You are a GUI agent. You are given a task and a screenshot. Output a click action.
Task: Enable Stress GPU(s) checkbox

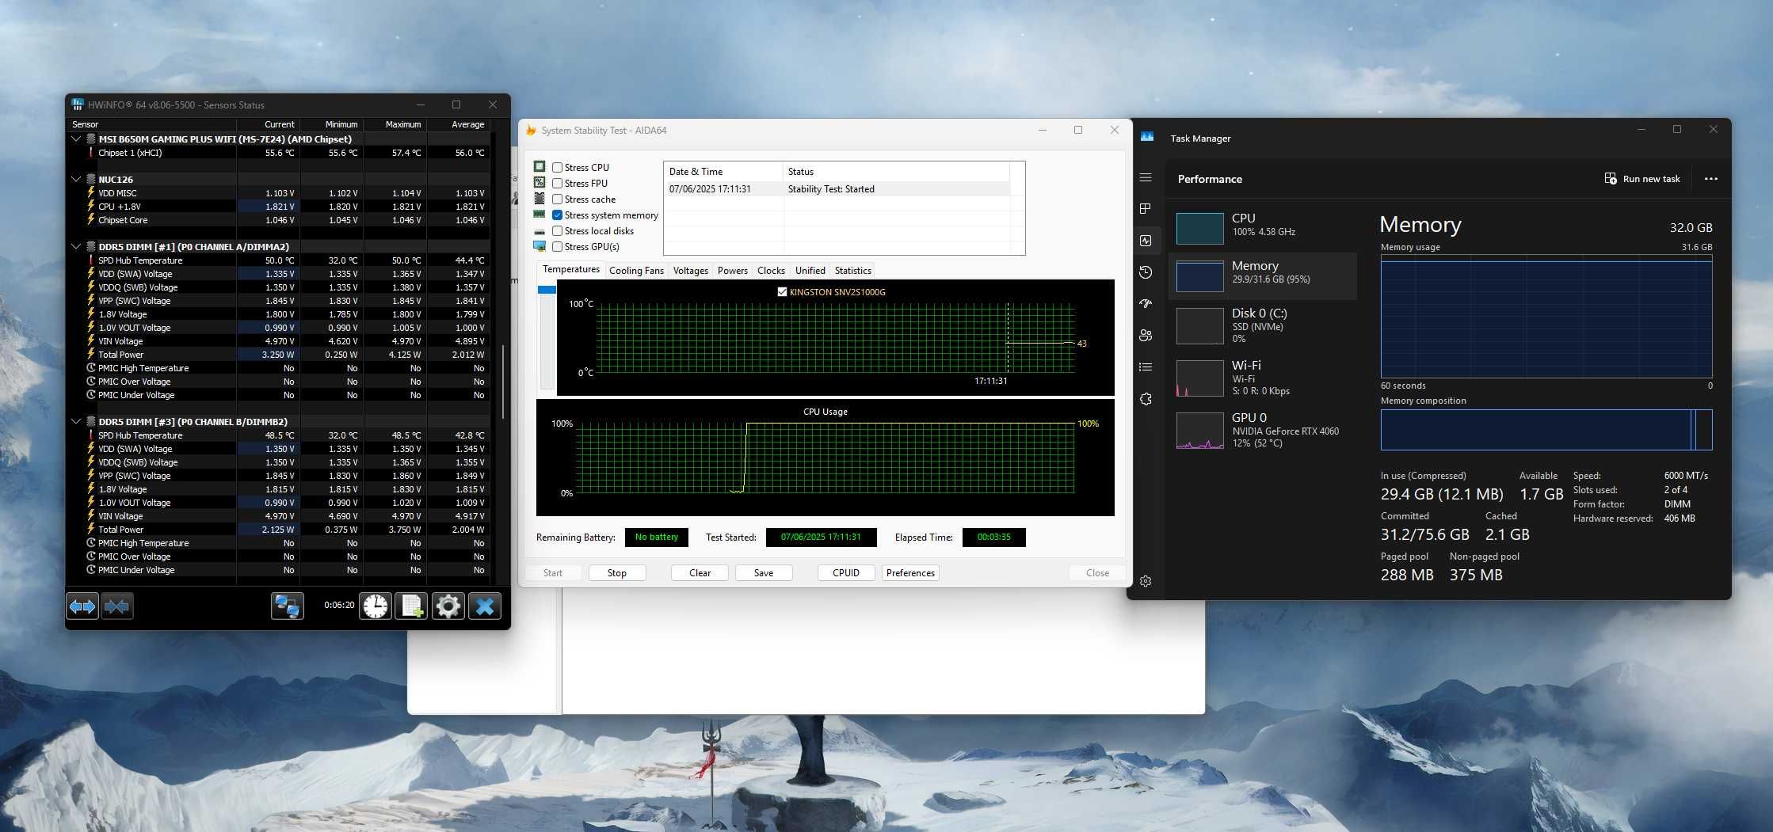coord(558,247)
